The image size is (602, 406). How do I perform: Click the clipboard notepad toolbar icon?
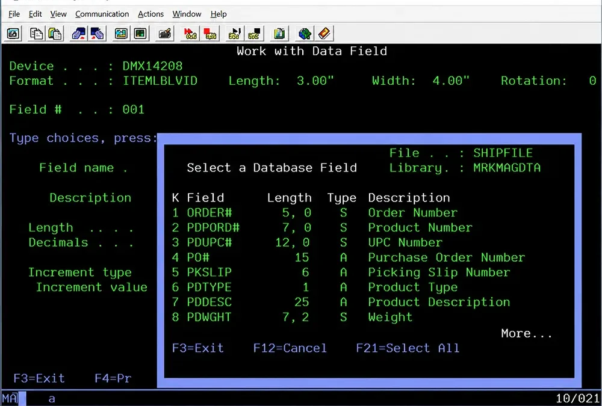[279, 34]
